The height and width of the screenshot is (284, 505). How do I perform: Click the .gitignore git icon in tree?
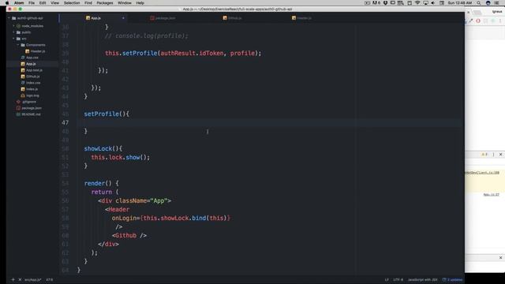pyautogui.click(x=18, y=102)
